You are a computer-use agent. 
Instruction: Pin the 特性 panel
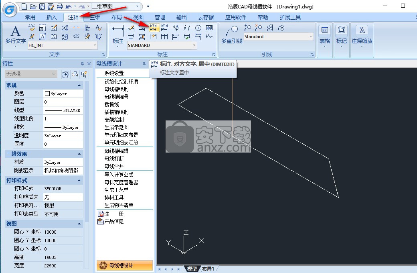pos(82,64)
